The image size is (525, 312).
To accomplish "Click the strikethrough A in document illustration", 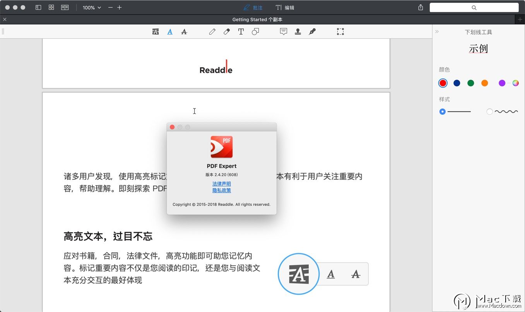I will (x=356, y=274).
